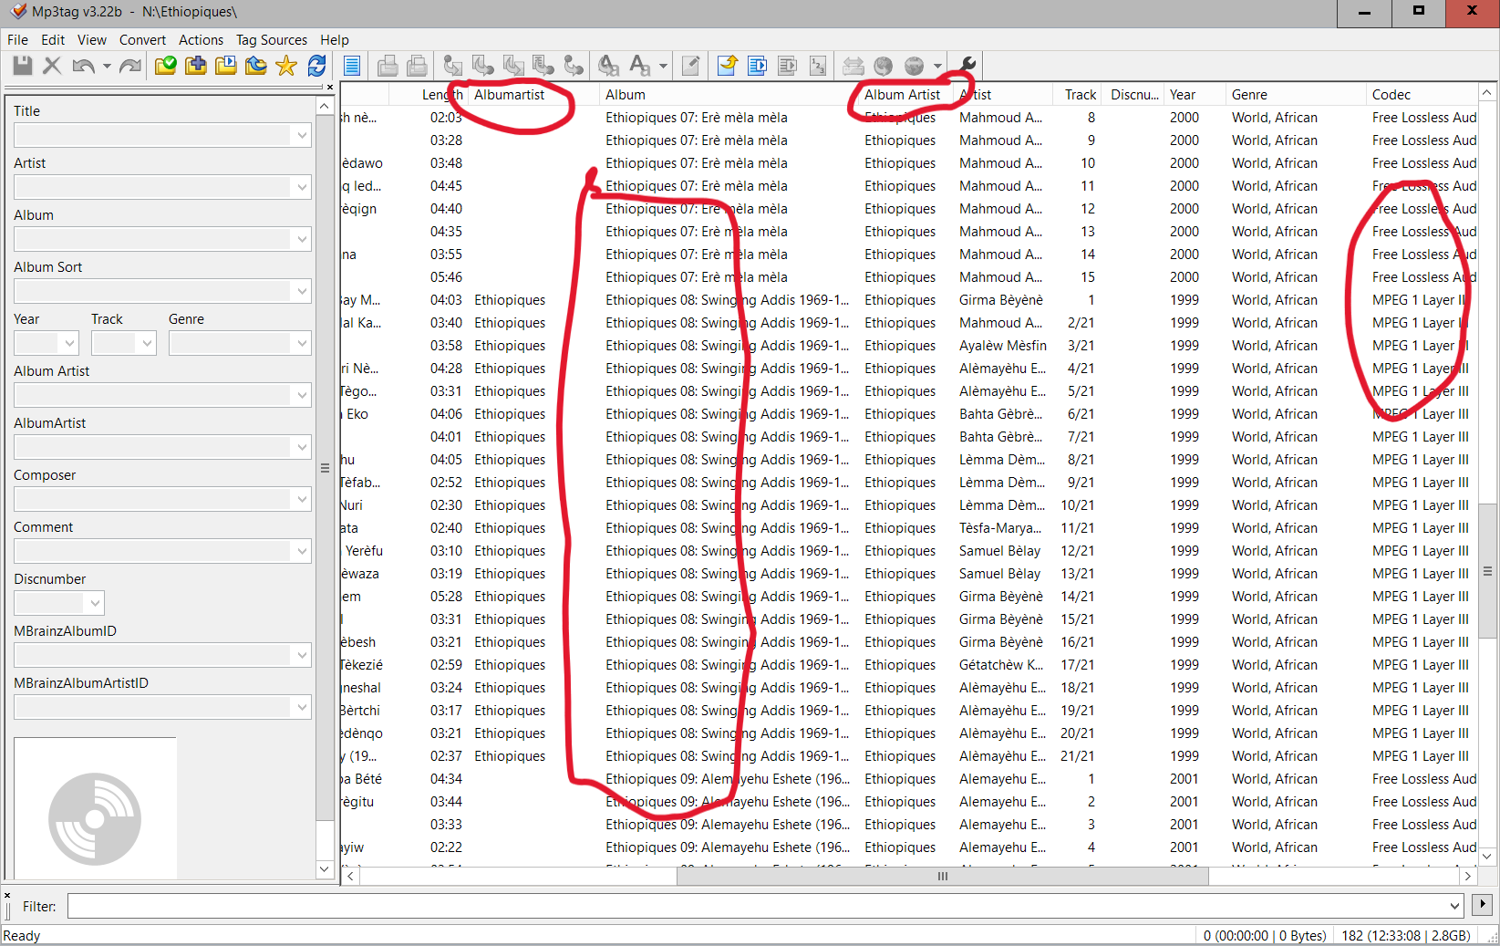Image resolution: width=1500 pixels, height=946 pixels.
Task: Click the first printer-style playlist icon
Action: coord(388,66)
